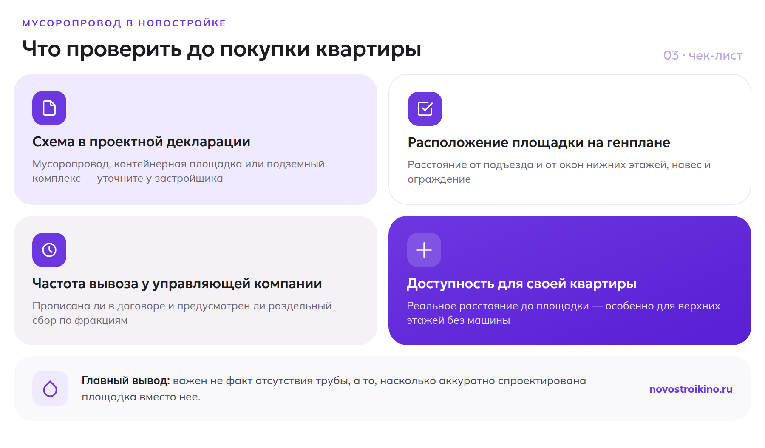Click the clock icon above 'Частота вывоза'
This screenshot has width=765, height=448.
49,250
